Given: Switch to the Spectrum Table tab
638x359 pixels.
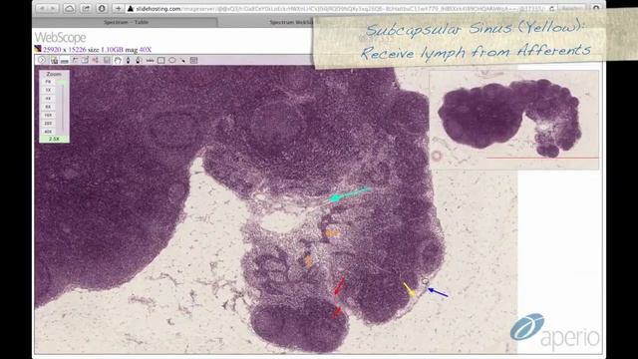Looking at the screenshot, I should tap(126, 22).
